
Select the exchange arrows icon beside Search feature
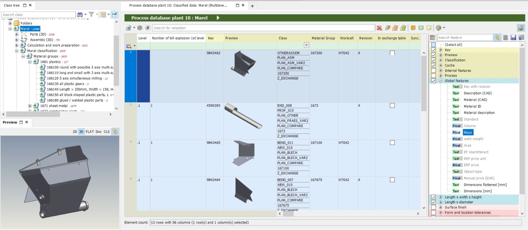497,37
